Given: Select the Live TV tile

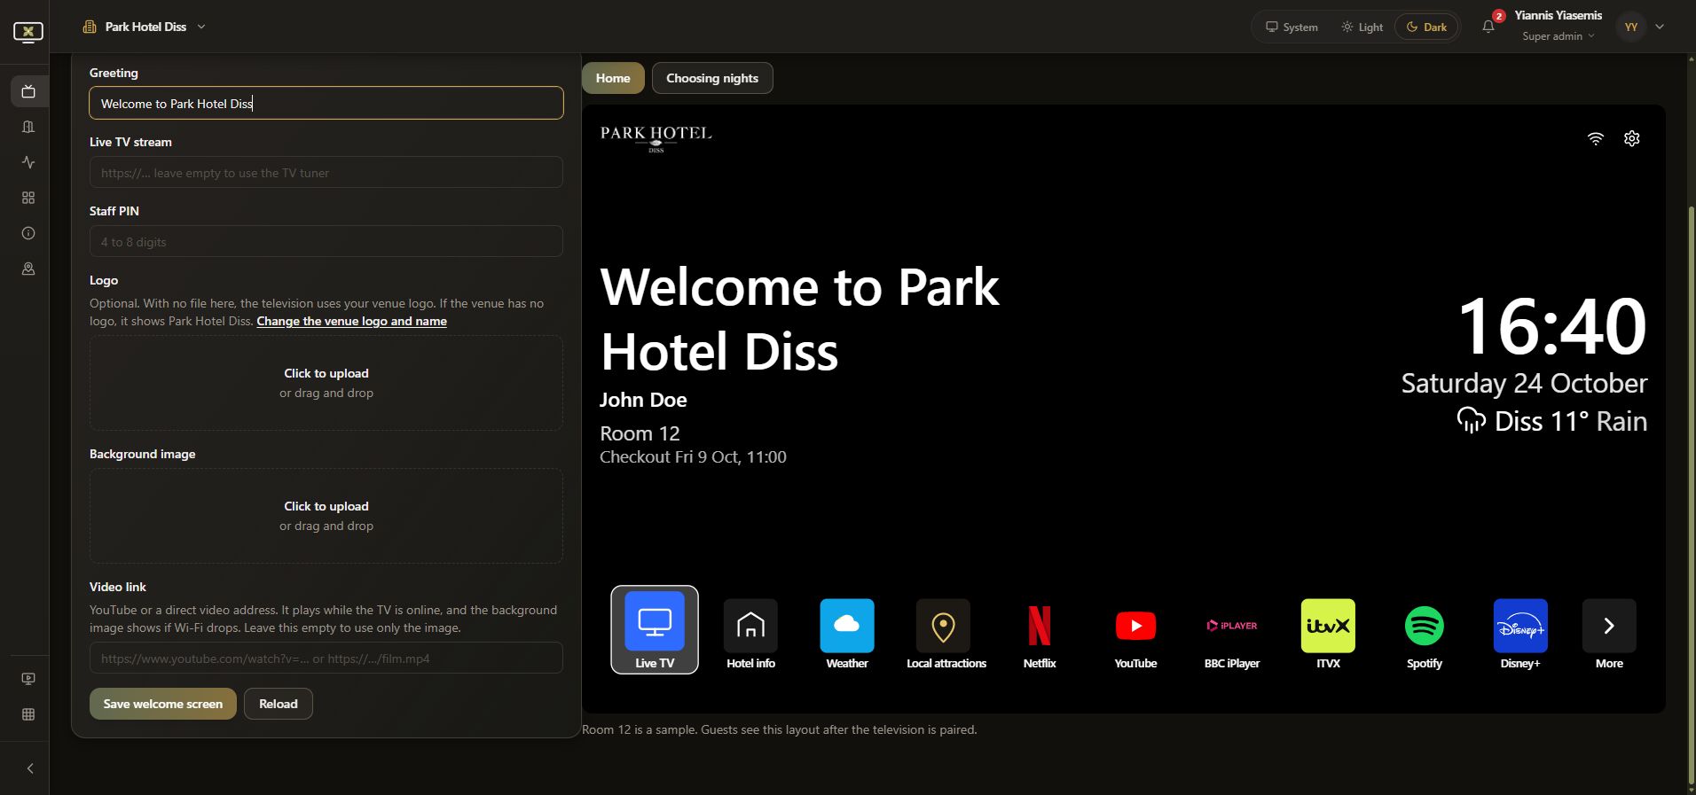Looking at the screenshot, I should tap(655, 629).
